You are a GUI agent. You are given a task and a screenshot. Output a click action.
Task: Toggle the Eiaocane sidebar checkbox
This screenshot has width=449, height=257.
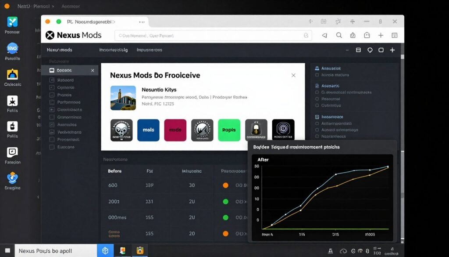52,147
